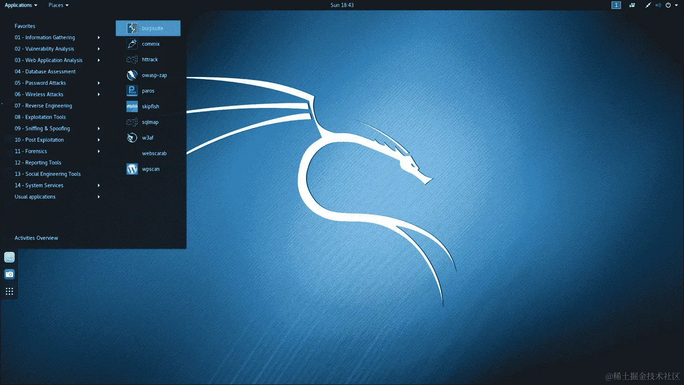Launch burpsuite via its icon
The height and width of the screenshot is (385, 684).
132,28
